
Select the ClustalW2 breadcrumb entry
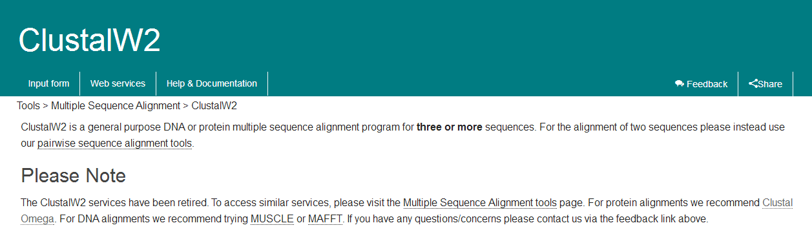[x=214, y=105]
